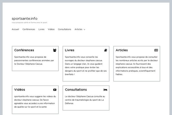Click the group icon in the Conférences card
This screenshot has width=172, height=115.
click(55, 50)
